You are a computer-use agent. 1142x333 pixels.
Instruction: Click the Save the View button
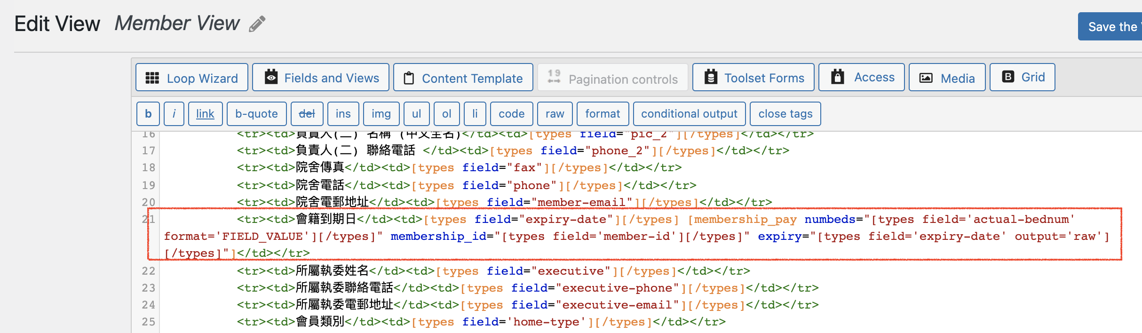pyautogui.click(x=1110, y=27)
